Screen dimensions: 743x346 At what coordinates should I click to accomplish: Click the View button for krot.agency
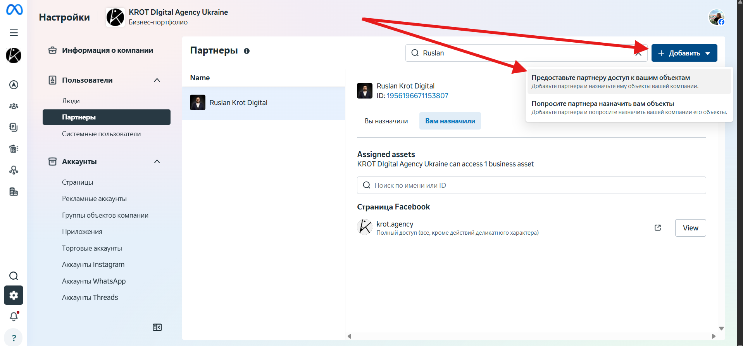coord(690,228)
